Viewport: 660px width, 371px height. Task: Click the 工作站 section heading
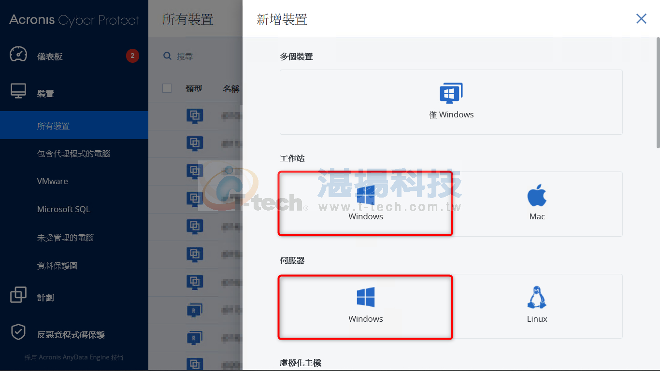pos(292,158)
